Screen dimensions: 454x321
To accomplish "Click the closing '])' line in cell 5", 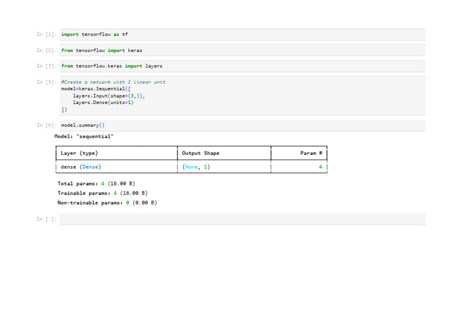I will (64, 110).
